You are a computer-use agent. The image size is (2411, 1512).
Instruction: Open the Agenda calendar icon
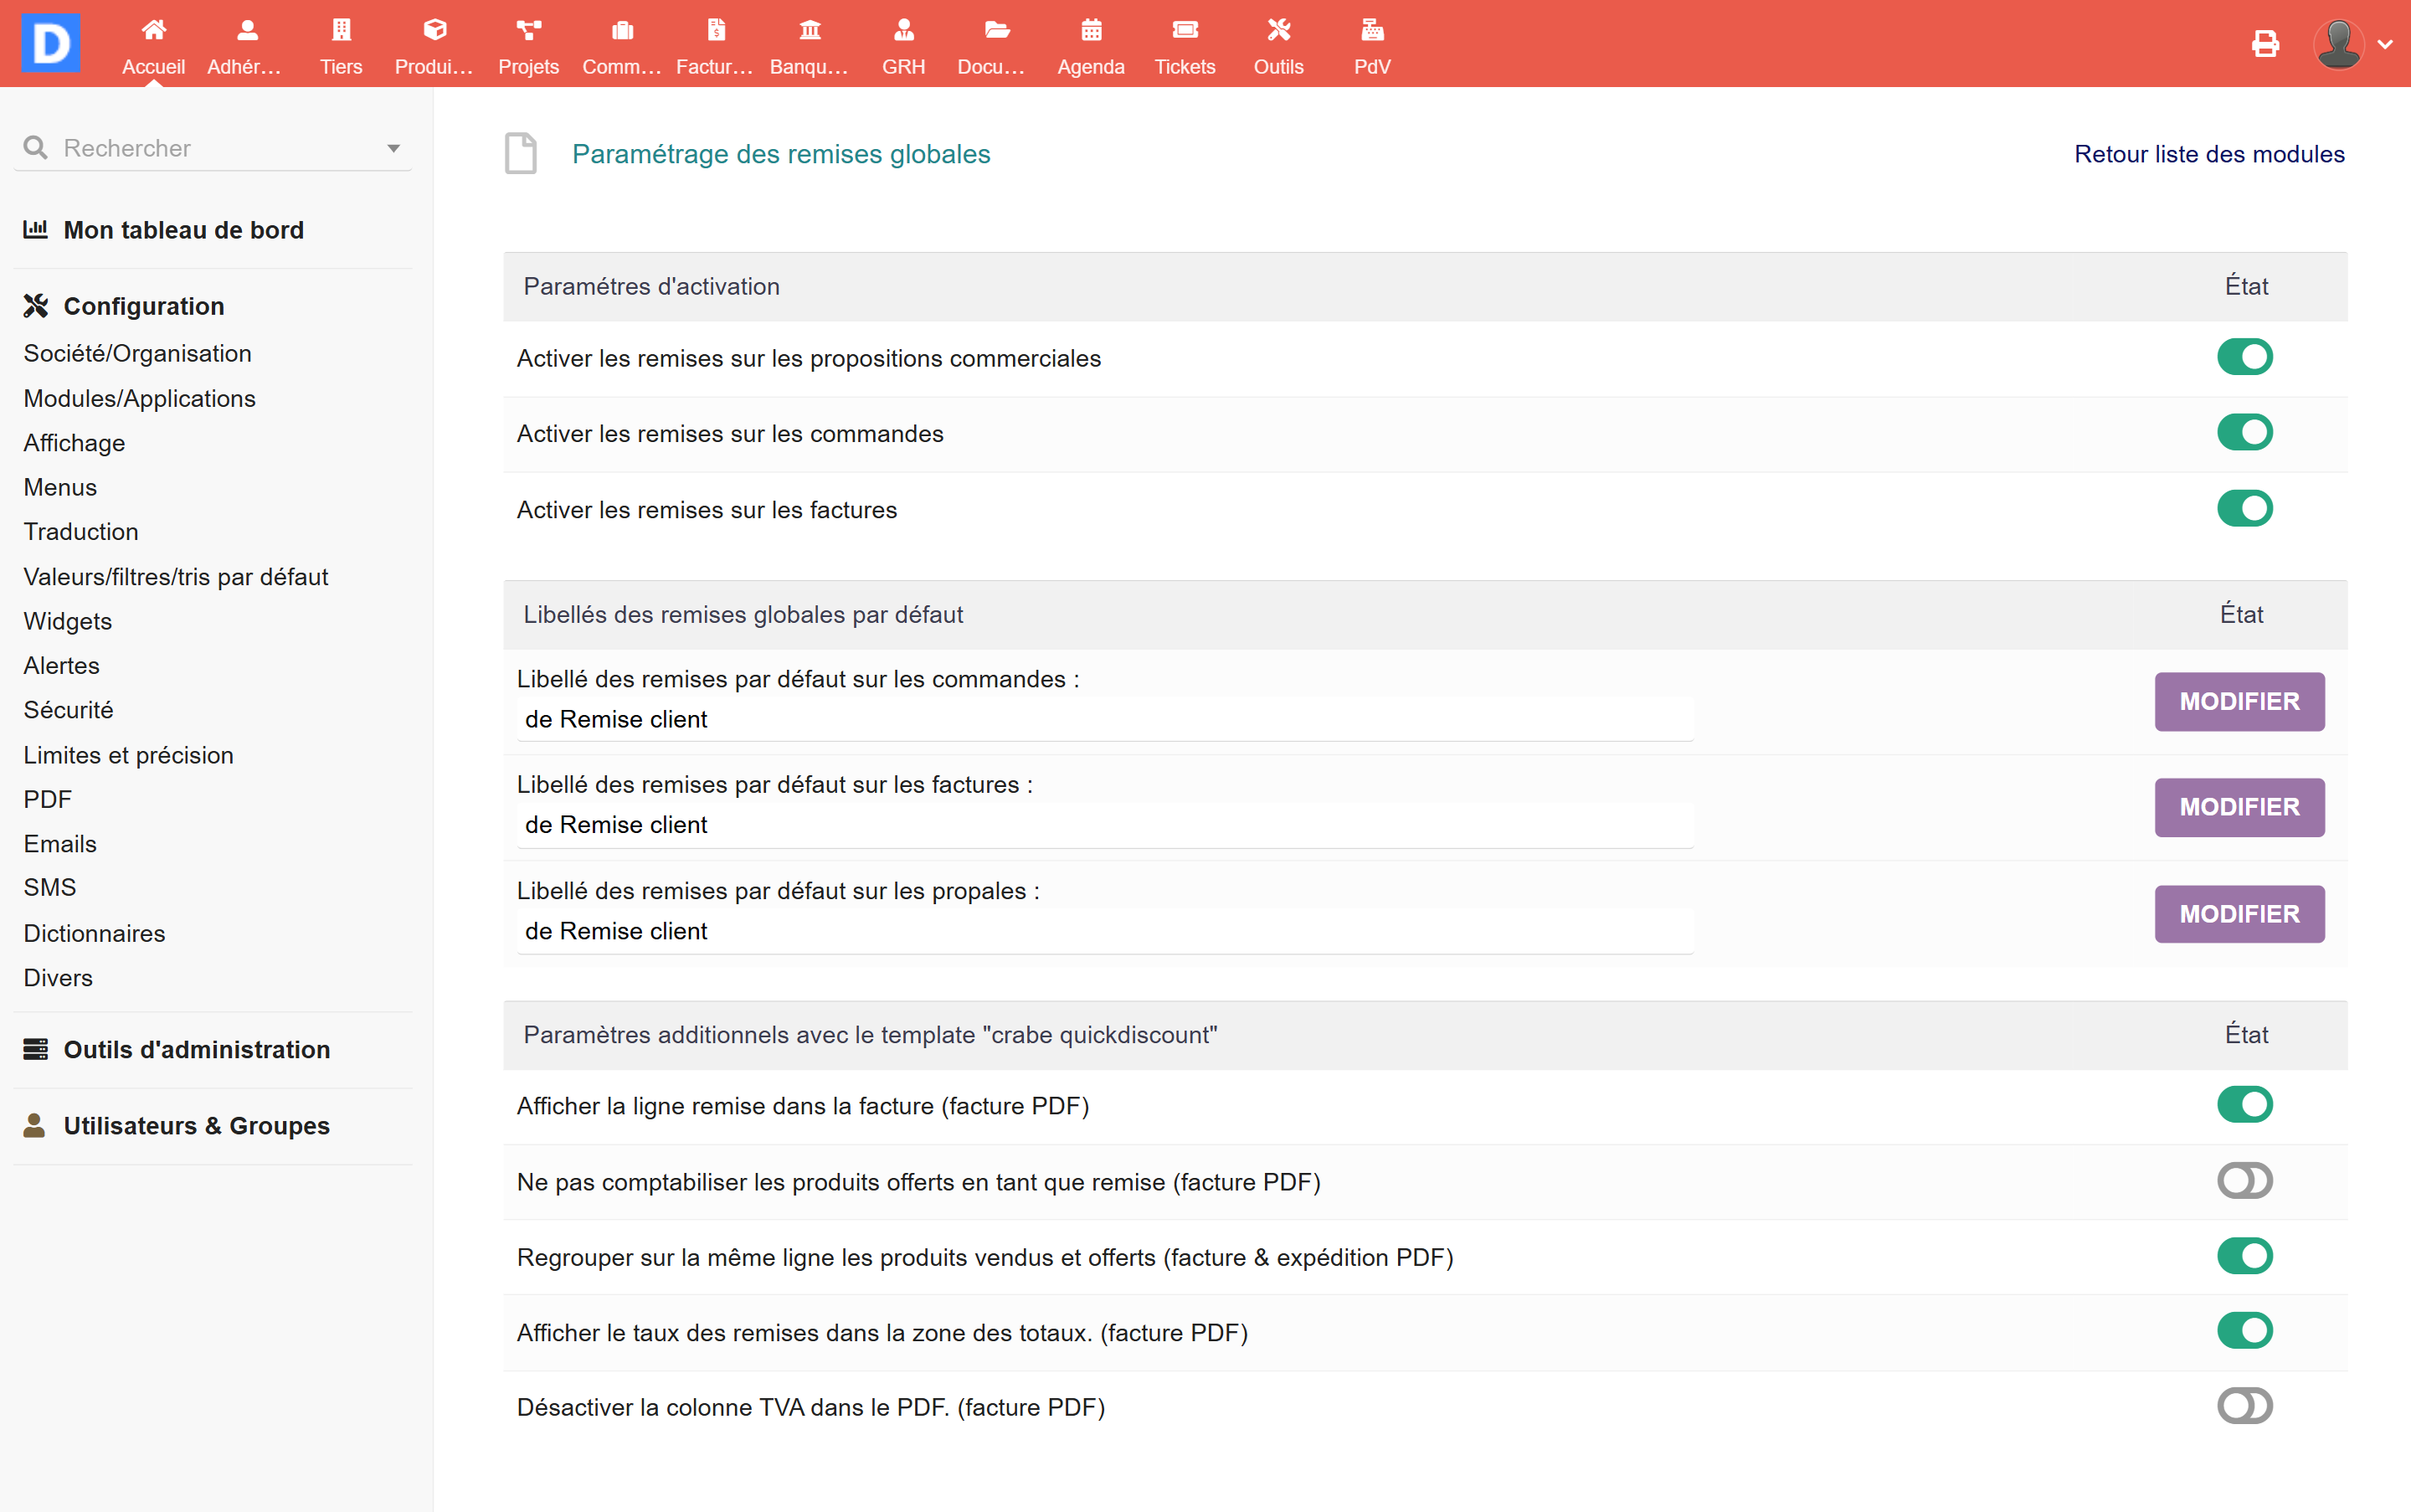1090,30
